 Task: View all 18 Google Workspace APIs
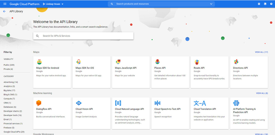[x=261, y=134]
